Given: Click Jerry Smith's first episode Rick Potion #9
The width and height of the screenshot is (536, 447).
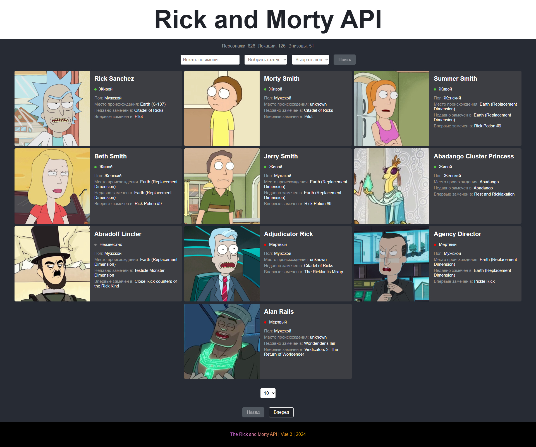Looking at the screenshot, I should coord(318,204).
